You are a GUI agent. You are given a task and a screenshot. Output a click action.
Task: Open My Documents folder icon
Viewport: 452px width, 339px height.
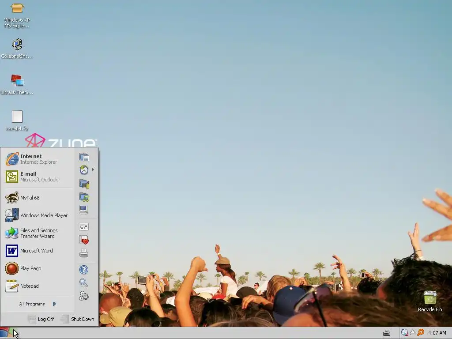click(84, 158)
